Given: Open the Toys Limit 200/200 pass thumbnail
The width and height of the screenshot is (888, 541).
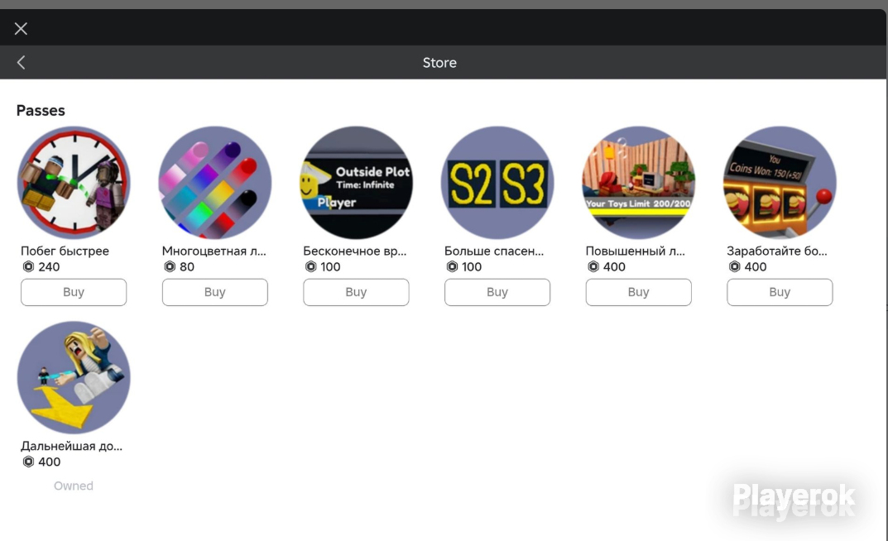Looking at the screenshot, I should pyautogui.click(x=638, y=182).
